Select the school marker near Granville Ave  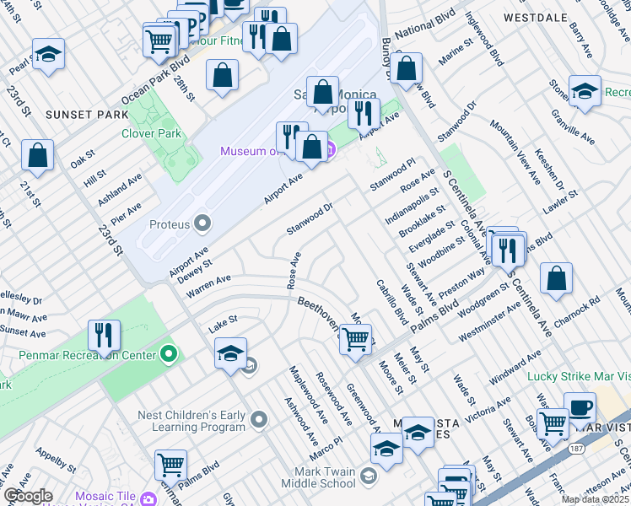585,92
